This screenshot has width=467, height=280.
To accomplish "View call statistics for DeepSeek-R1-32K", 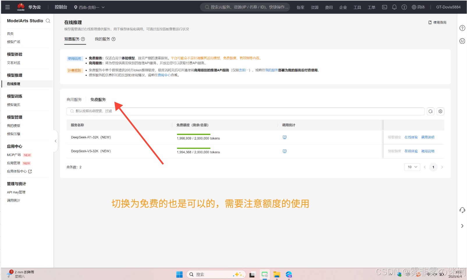I will [285, 137].
